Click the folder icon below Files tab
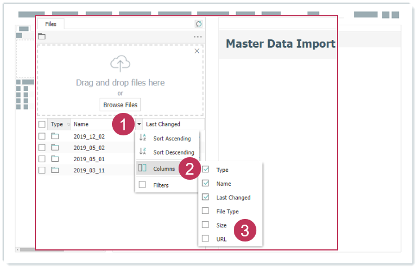 click(x=42, y=37)
